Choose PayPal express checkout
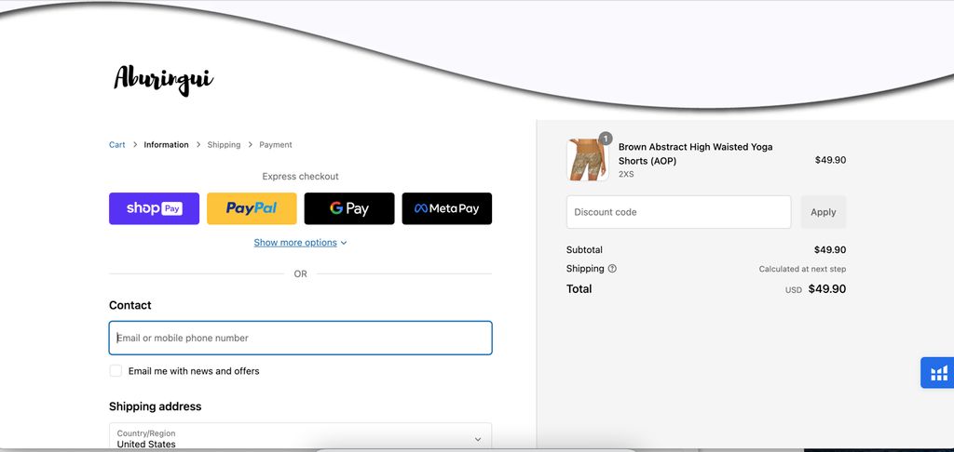Image resolution: width=954 pixels, height=452 pixels. [252, 208]
